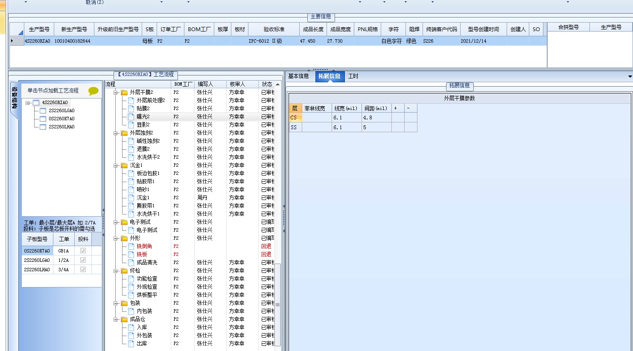Toggle 投料 checkbox for work order 3/4A row
The height and width of the screenshot is (351, 633).
(x=83, y=270)
